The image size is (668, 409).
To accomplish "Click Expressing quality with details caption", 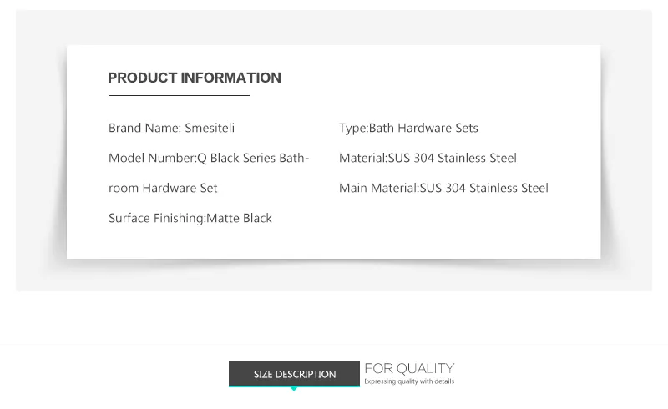I will (x=409, y=381).
